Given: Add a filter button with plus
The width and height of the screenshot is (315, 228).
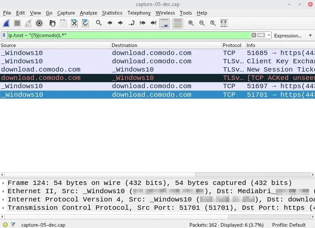Looking at the screenshot, I should [310, 35].
